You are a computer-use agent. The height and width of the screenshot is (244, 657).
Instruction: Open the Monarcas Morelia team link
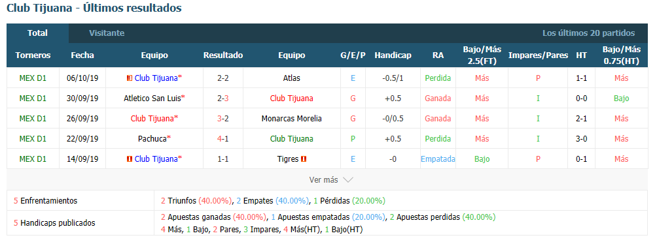(292, 118)
